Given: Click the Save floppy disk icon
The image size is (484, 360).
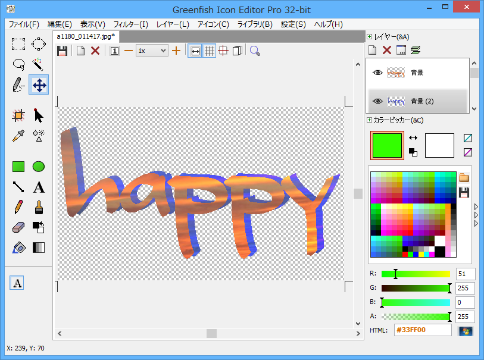Looking at the screenshot, I should (62, 51).
